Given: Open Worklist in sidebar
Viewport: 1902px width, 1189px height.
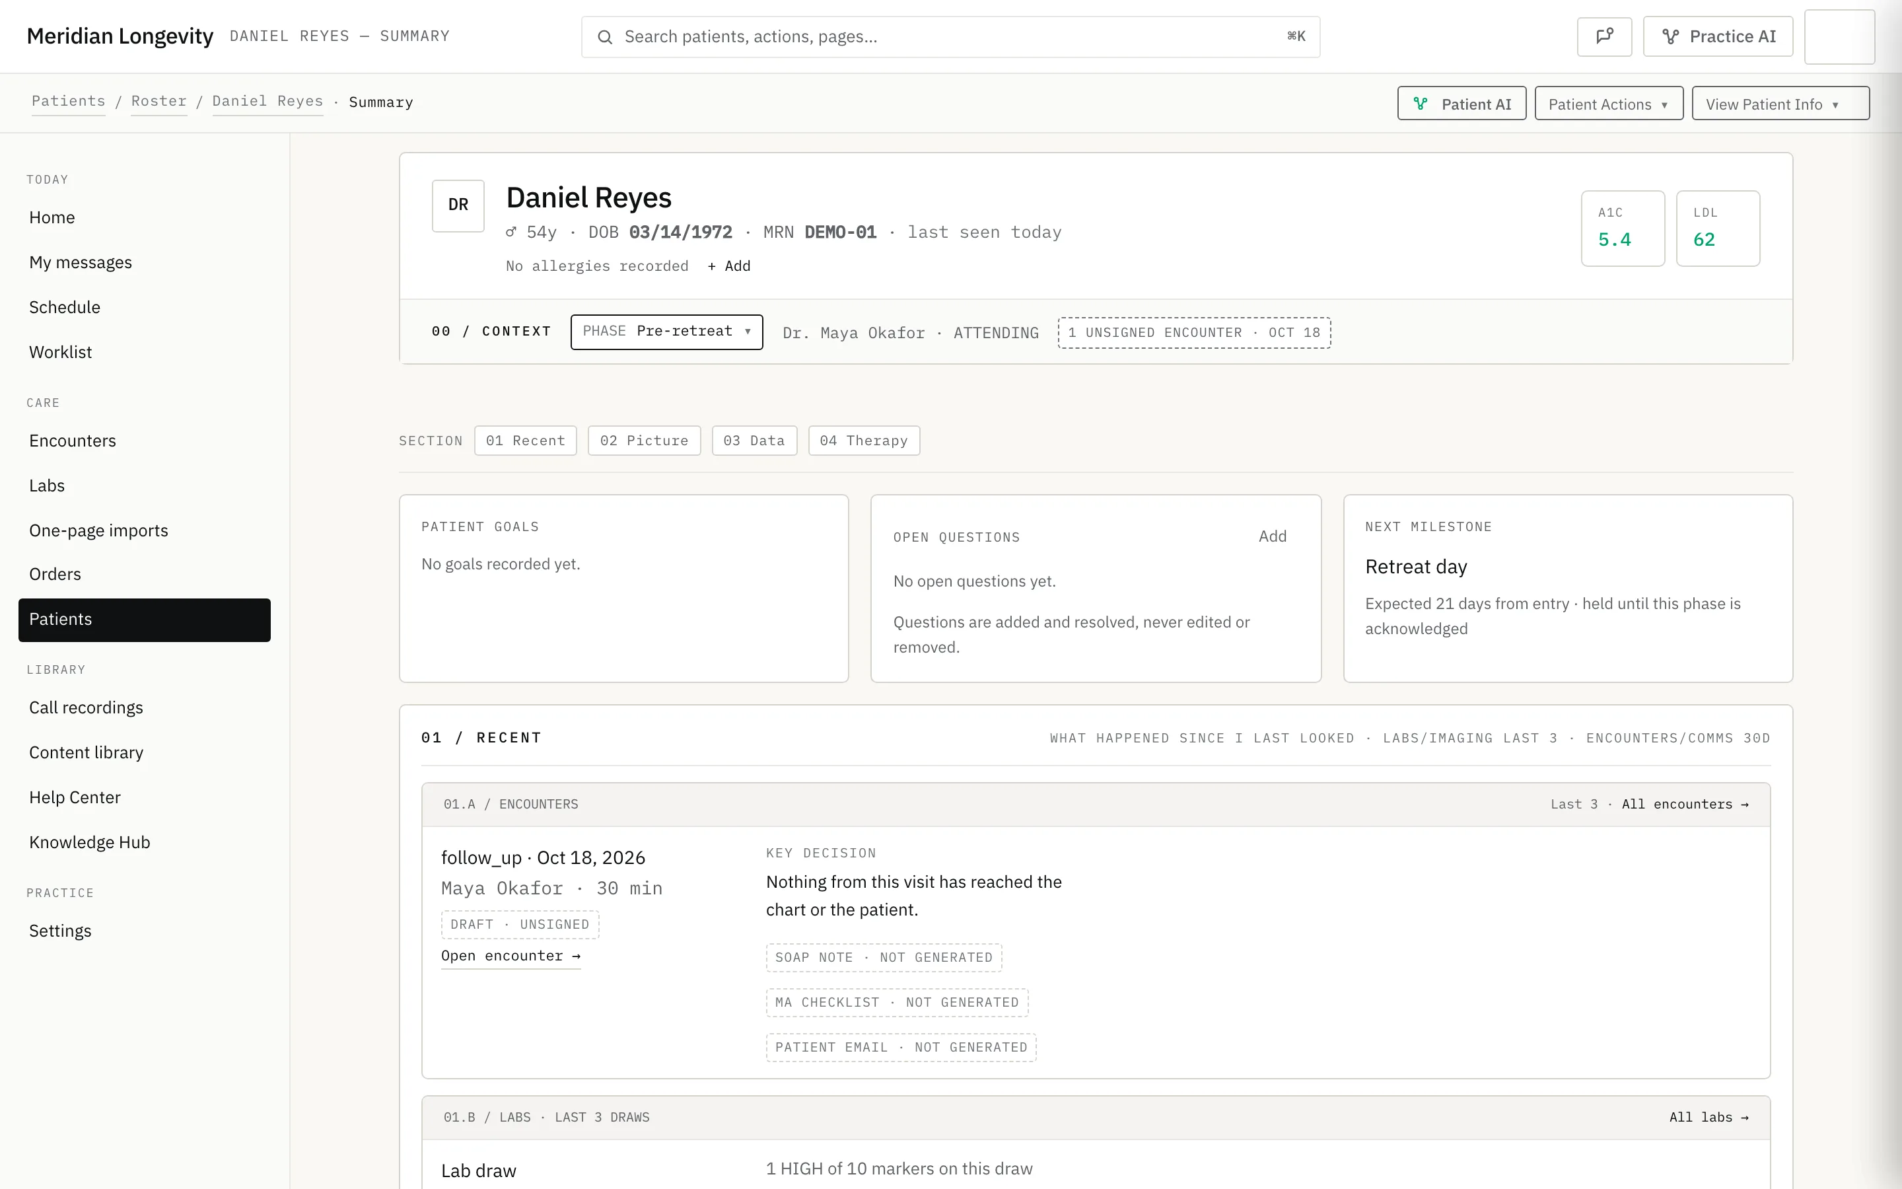Looking at the screenshot, I should (x=145, y=352).
